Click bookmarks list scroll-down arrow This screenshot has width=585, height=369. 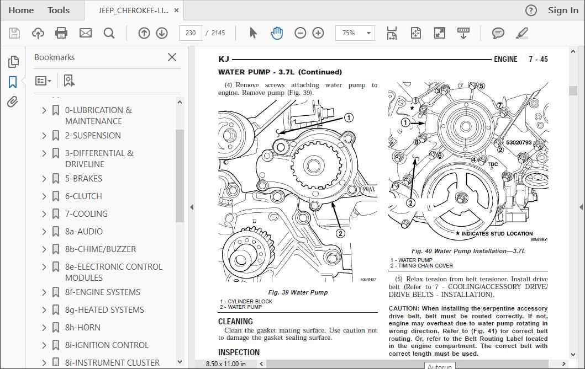click(180, 361)
